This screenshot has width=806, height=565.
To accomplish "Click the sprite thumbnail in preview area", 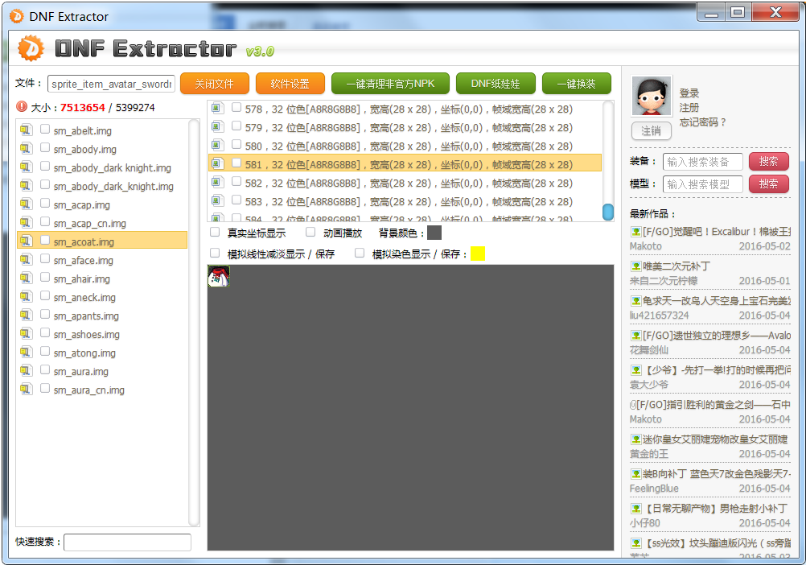I will tap(219, 276).
